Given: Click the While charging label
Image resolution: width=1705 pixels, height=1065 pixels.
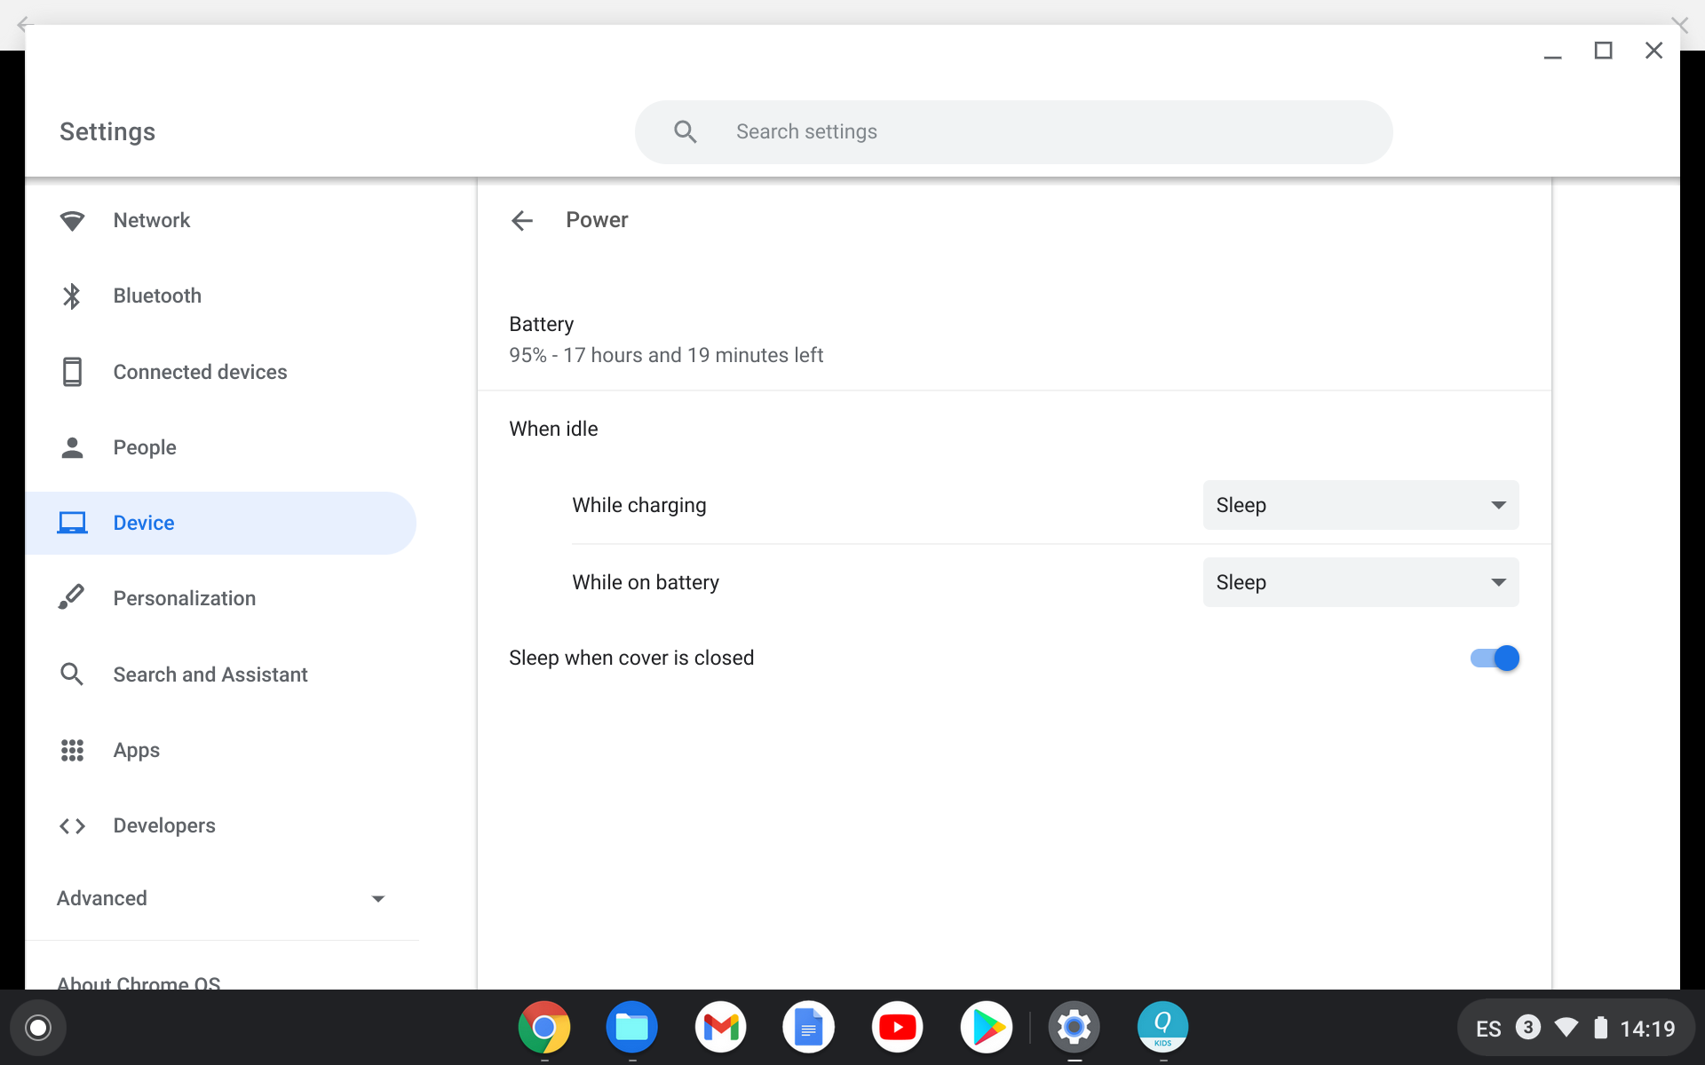Looking at the screenshot, I should [x=639, y=505].
